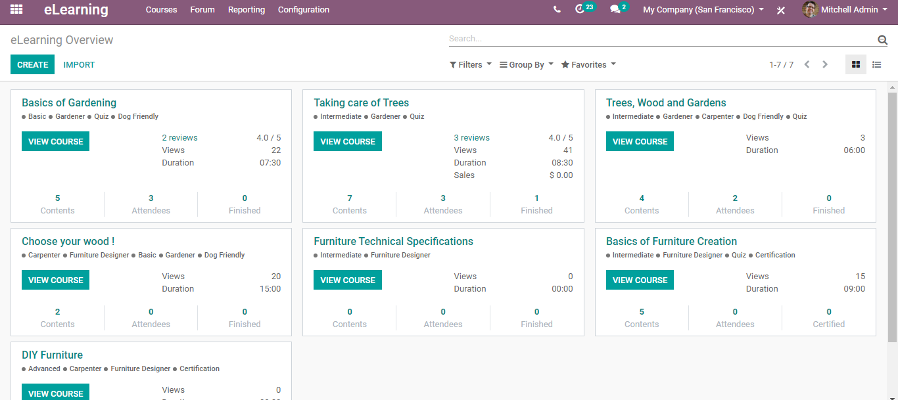Click the CREATE button
This screenshot has height=400, width=898.
tap(33, 64)
